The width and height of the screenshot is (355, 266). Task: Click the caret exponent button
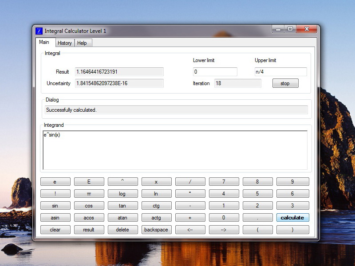(x=123, y=182)
